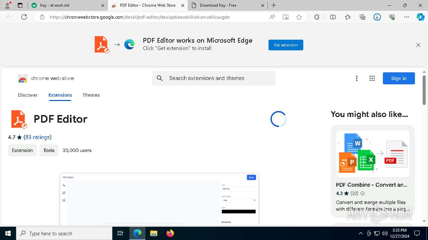The height and width of the screenshot is (240, 428).
Task: Add page to favorites star
Action: click(x=299, y=17)
